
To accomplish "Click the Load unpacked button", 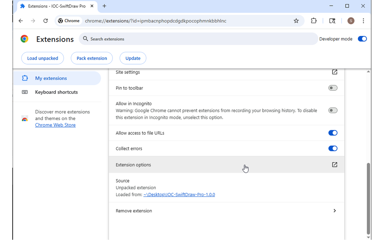I will click(43, 58).
